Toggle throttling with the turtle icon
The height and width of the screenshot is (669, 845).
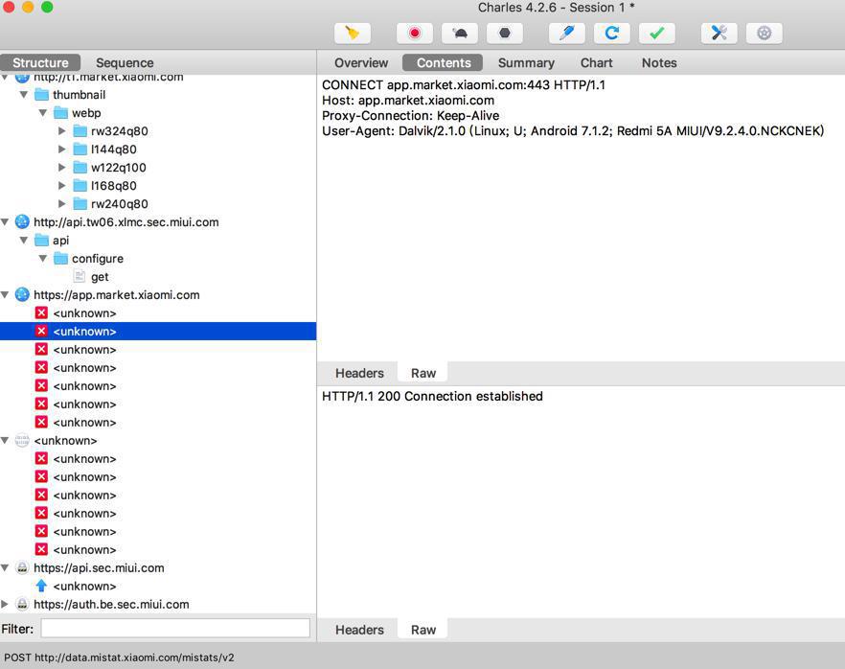pos(460,34)
